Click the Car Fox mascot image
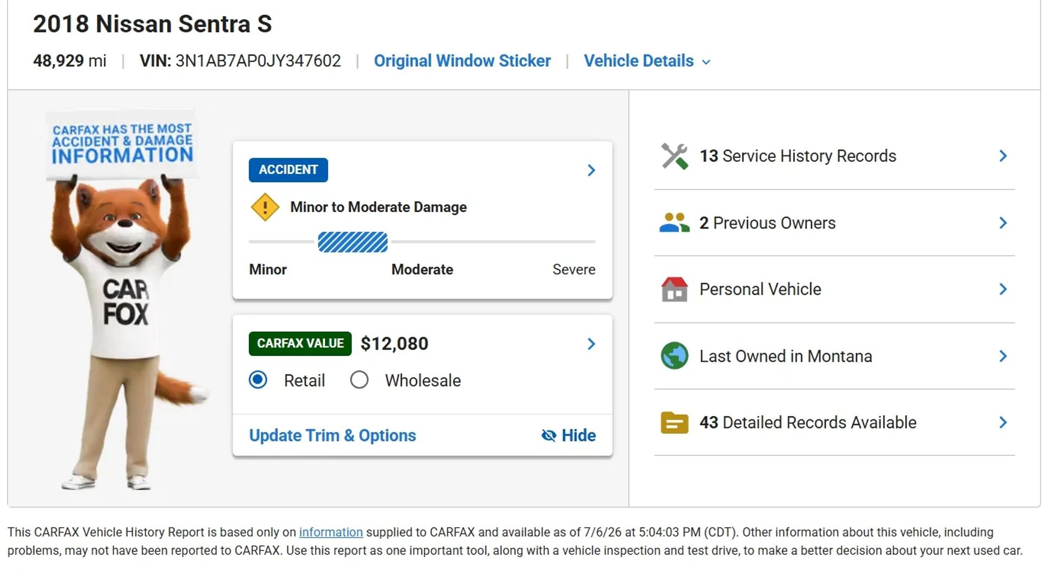Viewport: 1043px width, 579px height. tap(128, 300)
